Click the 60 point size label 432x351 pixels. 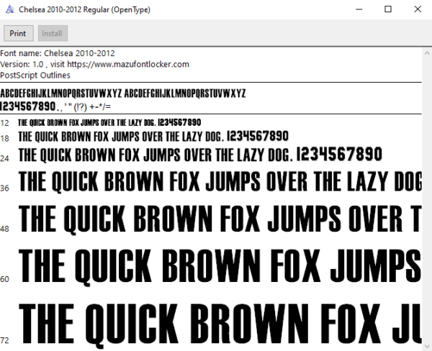click(x=5, y=279)
